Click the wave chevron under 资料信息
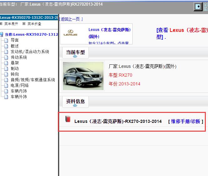The image size is (208, 176). [75, 105]
